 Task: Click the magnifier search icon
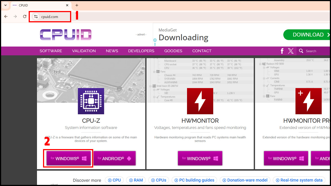tap(301, 51)
